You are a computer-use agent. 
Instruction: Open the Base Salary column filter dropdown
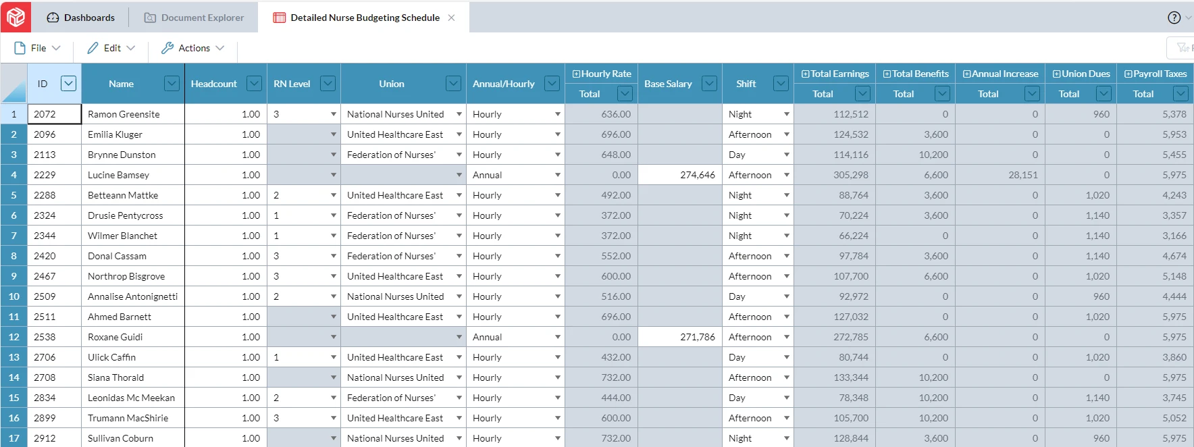click(709, 84)
